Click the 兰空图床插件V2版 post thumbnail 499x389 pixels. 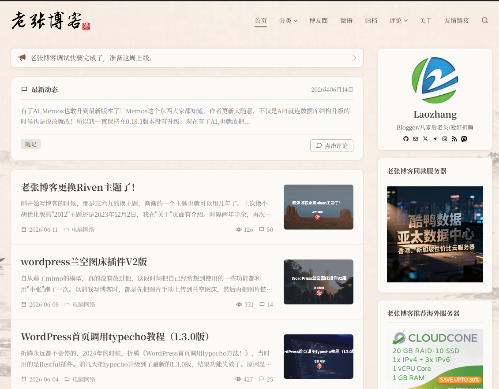tap(319, 282)
